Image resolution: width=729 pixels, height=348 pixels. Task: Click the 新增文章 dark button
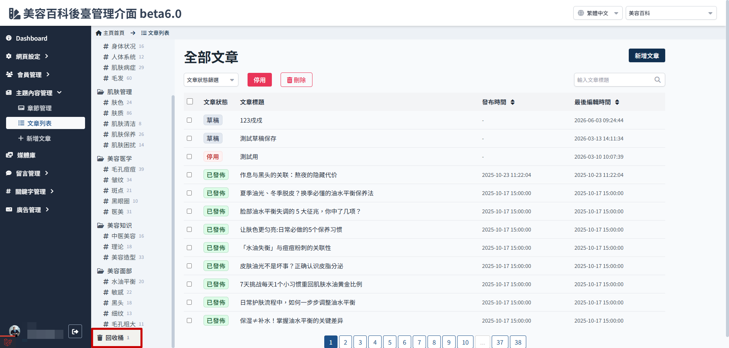click(647, 55)
